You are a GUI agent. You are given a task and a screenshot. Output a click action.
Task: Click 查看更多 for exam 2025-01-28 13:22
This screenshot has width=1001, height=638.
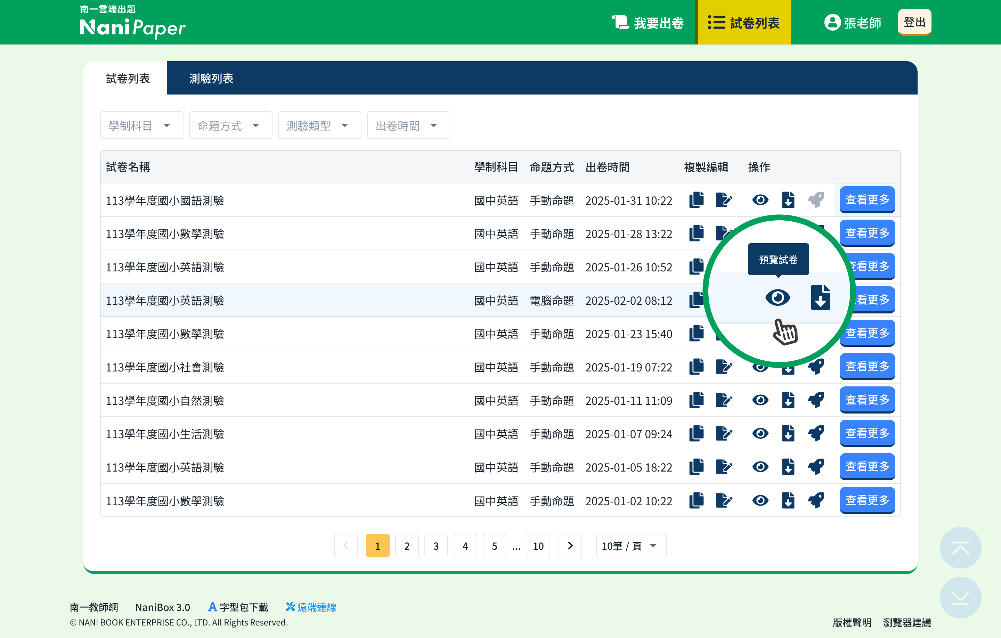867,233
